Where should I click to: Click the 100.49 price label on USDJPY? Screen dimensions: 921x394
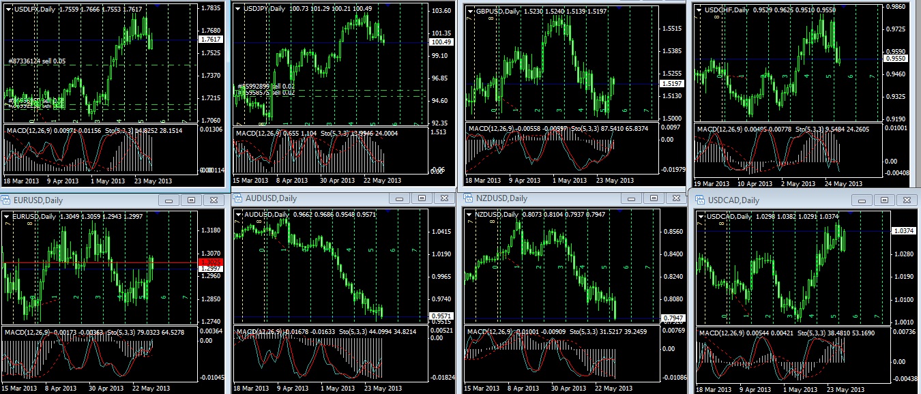[x=442, y=42]
